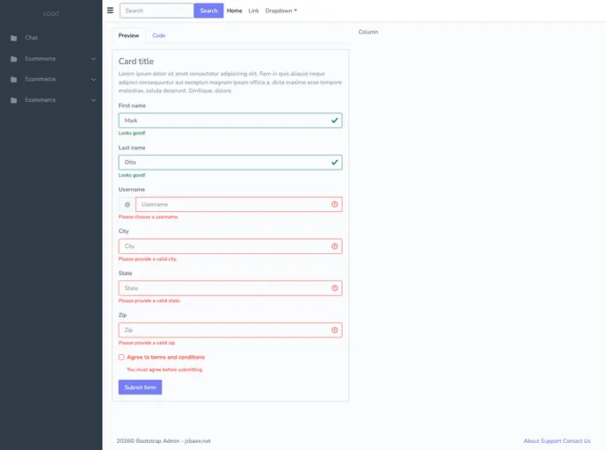The width and height of the screenshot is (605, 450).
Task: Click into the City text field
Action: tap(224, 246)
